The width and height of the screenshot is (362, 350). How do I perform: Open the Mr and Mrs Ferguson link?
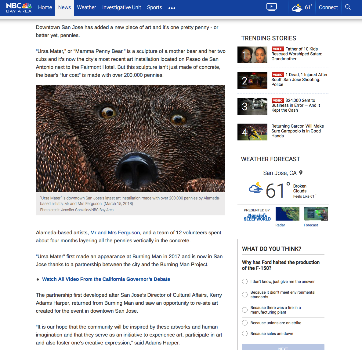click(x=115, y=233)
